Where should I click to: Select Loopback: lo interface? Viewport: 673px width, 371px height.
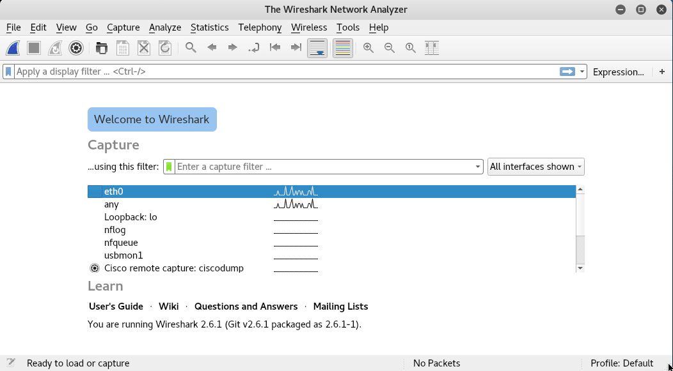331,217
